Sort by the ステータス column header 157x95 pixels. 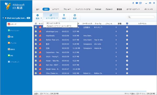[142, 24]
